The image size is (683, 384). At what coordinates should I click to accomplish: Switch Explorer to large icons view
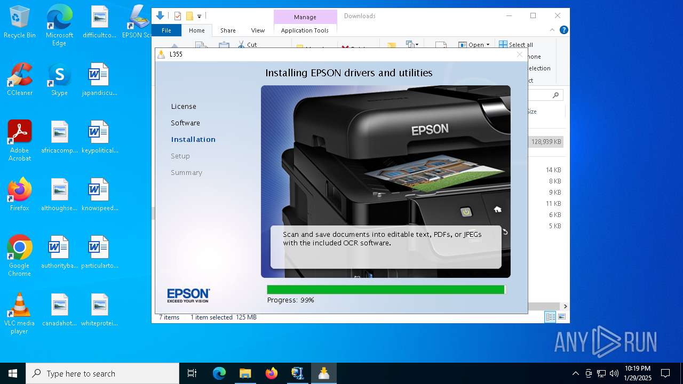point(561,317)
